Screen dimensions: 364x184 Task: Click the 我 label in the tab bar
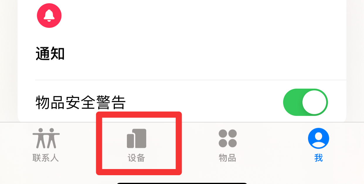[x=319, y=158]
